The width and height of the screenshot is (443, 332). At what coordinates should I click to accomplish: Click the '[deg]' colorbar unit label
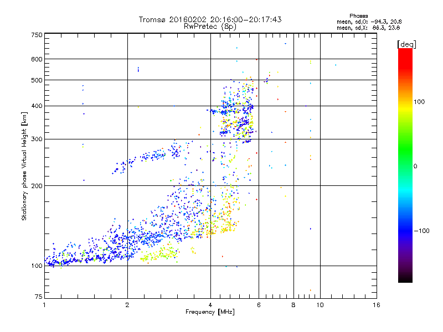tap(406, 44)
